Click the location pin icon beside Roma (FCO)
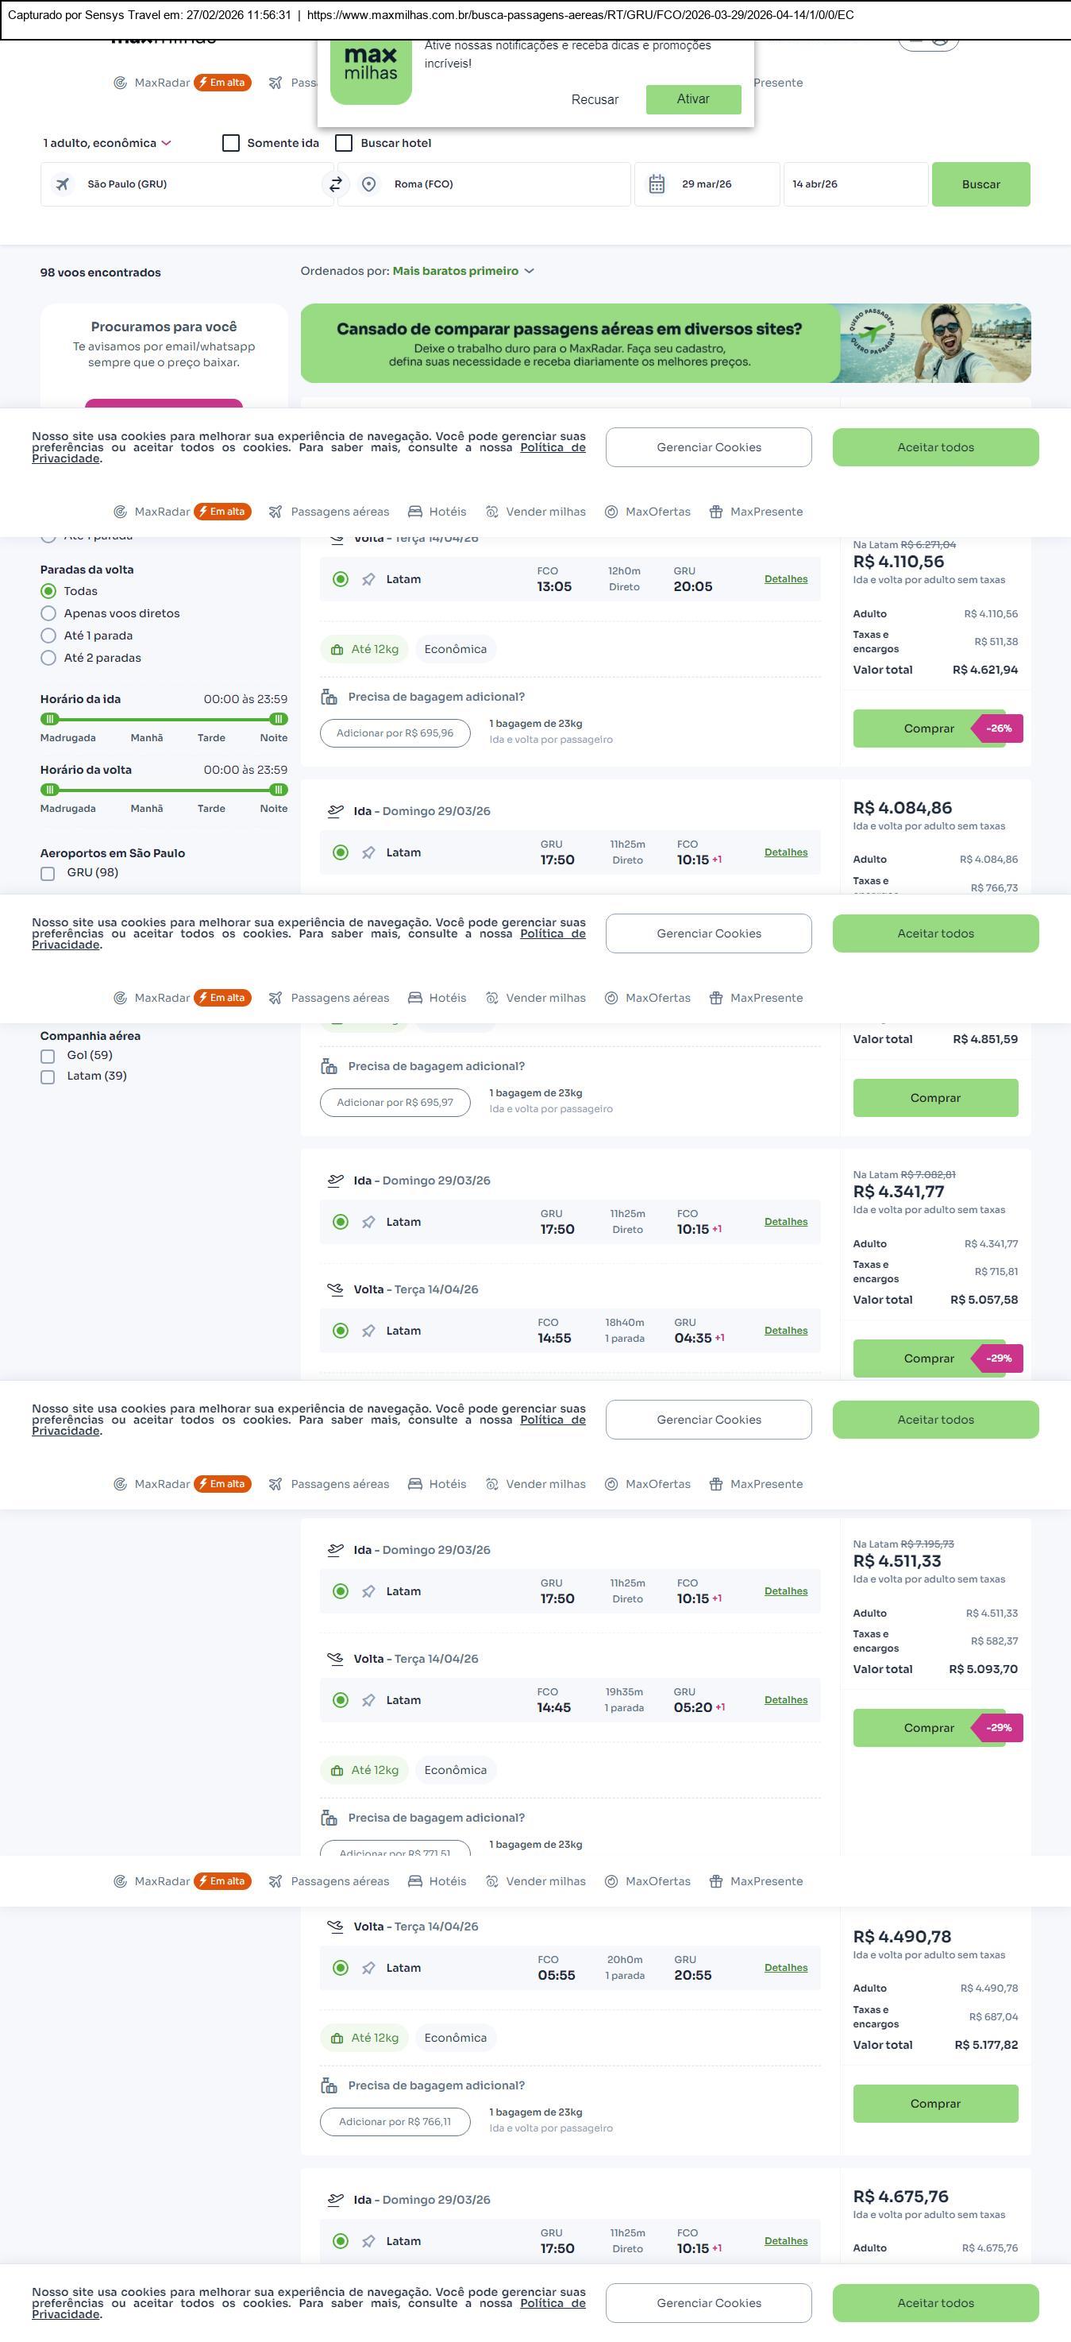The height and width of the screenshot is (2342, 1071). tap(369, 184)
